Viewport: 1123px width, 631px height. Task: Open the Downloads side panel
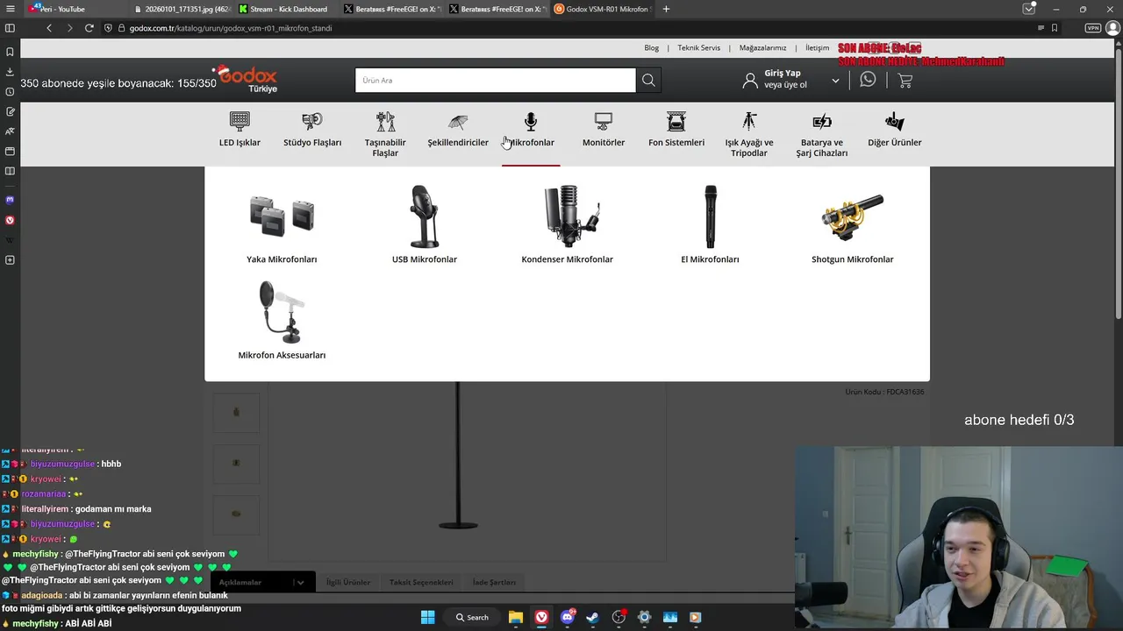point(10,72)
